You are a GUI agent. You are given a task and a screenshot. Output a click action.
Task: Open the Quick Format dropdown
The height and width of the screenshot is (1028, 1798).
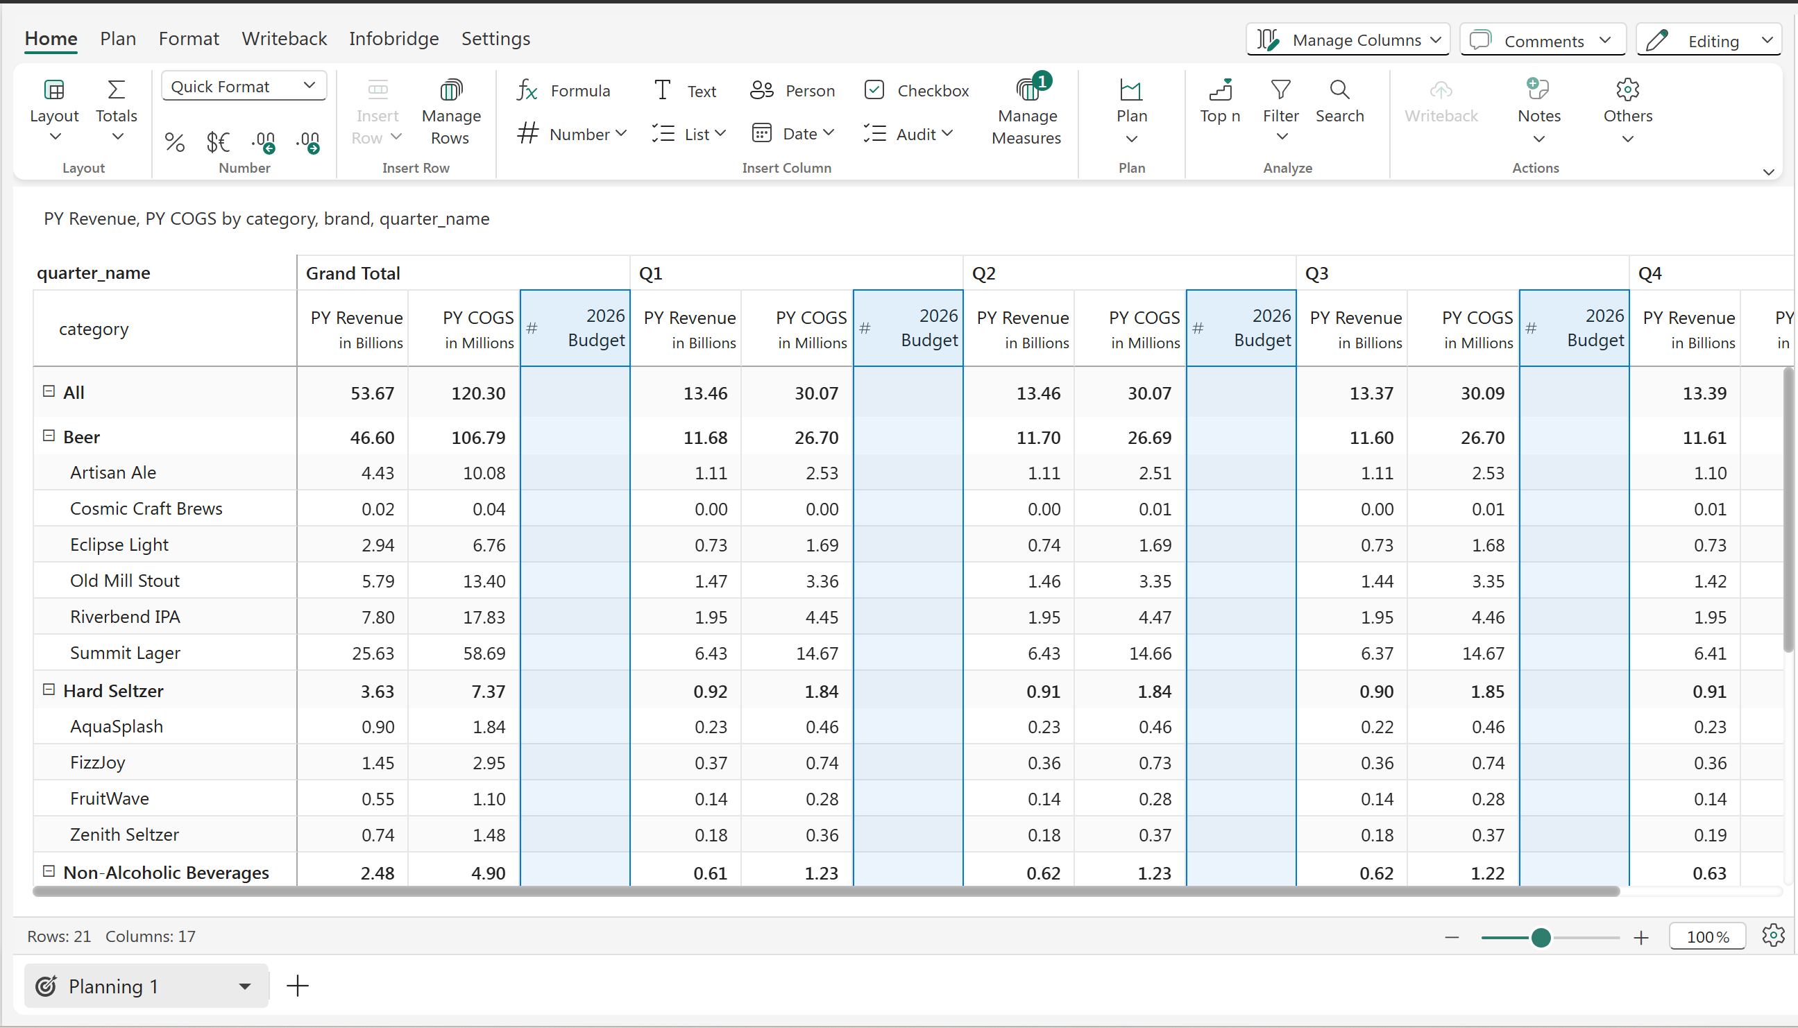[x=244, y=86]
